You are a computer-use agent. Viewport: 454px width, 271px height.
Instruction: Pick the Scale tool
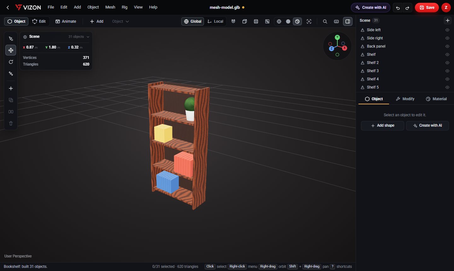[11, 74]
